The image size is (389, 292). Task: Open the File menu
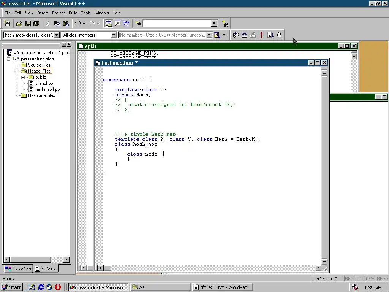point(8,13)
